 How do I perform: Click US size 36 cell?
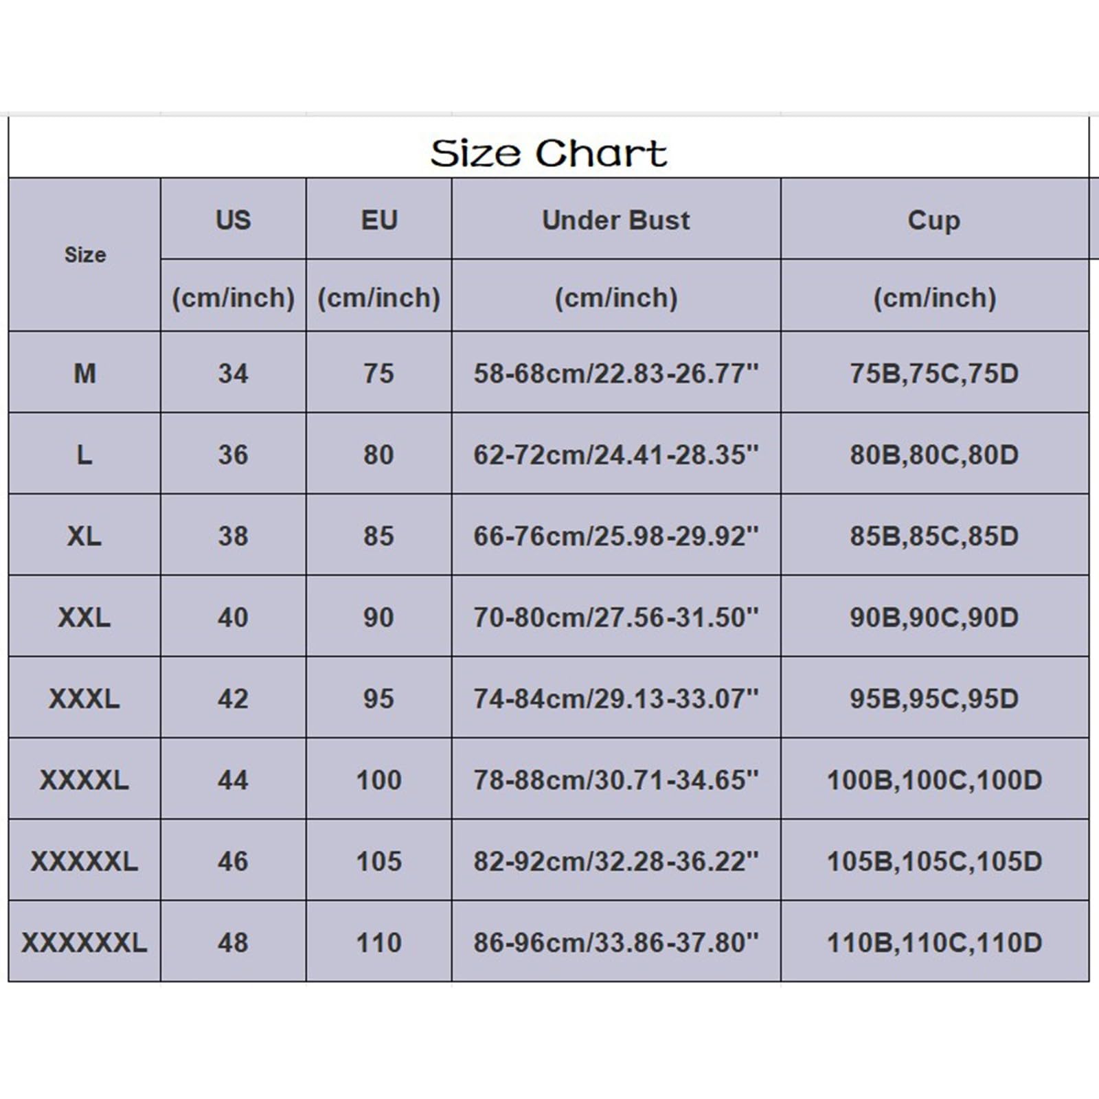(233, 455)
